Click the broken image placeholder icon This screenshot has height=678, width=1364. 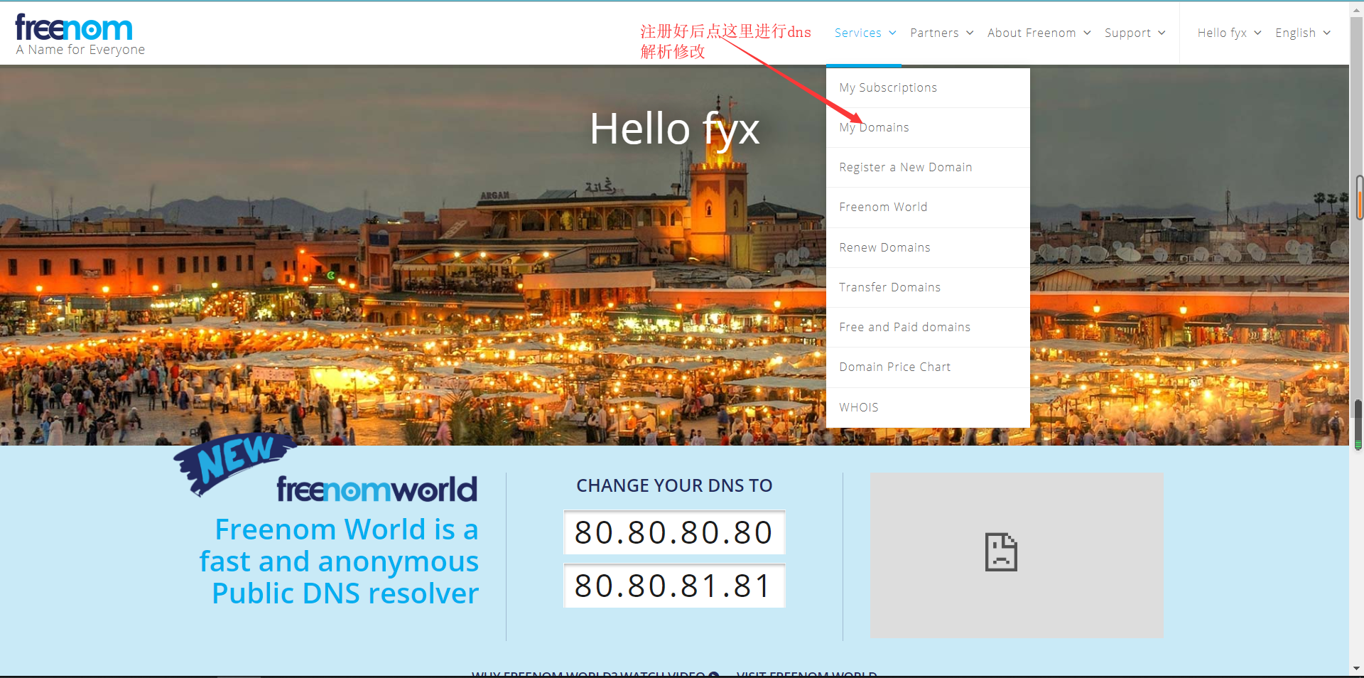(1000, 552)
